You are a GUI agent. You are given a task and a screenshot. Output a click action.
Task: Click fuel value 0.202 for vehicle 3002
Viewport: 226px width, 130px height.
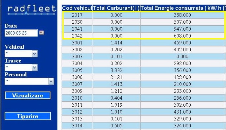(116, 49)
